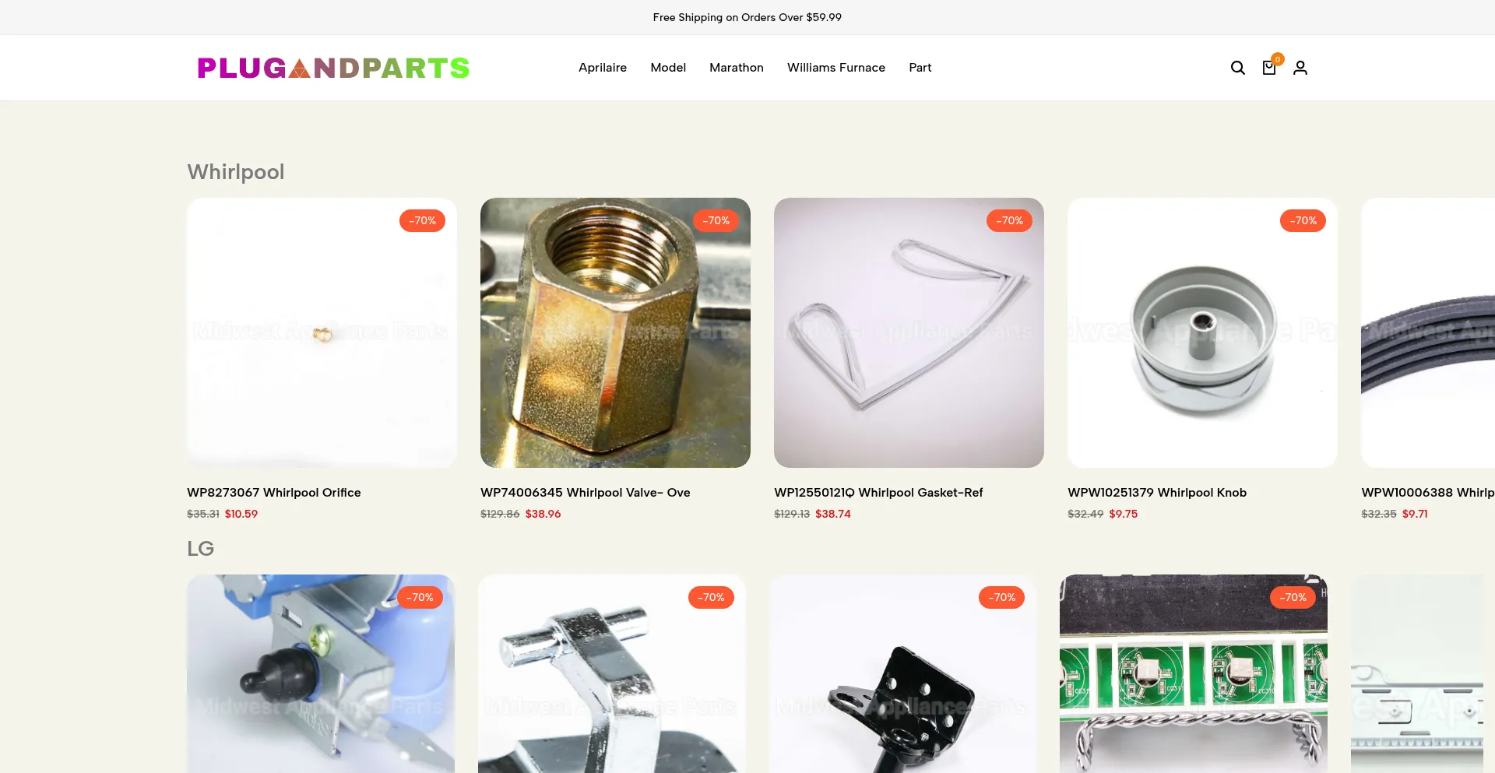Click the -70% badge on the LG circuit board
Viewport: 1495px width, 773px height.
pyautogui.click(x=1293, y=597)
